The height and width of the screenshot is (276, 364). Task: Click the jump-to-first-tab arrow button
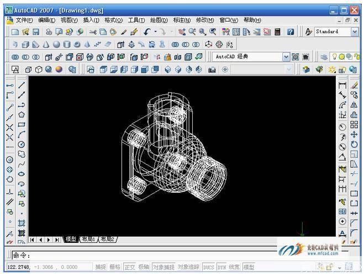32,240
